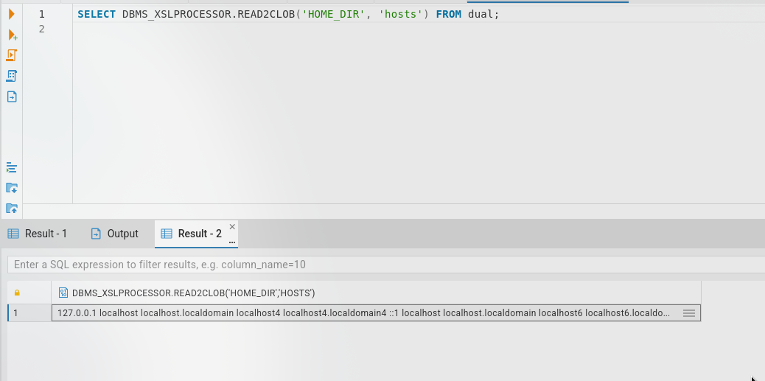Viewport: 765px width, 381px height.
Task: Click the 'HOME_DIR' string in the query
Action: coord(334,15)
